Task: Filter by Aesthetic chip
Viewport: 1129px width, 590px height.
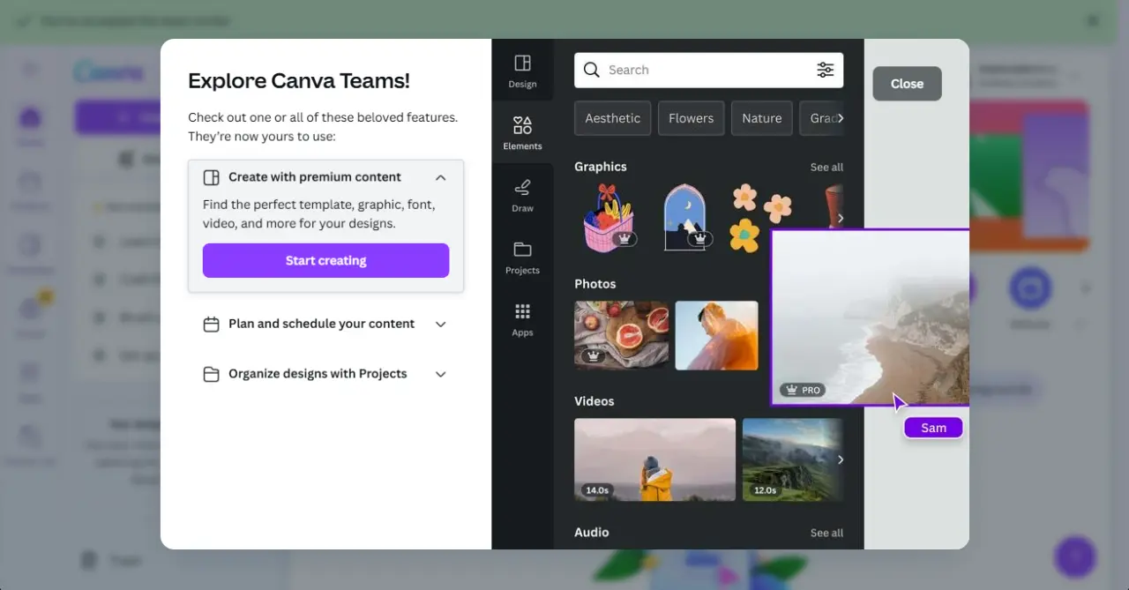Action: [613, 118]
